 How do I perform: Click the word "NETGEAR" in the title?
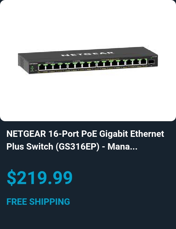26,134
